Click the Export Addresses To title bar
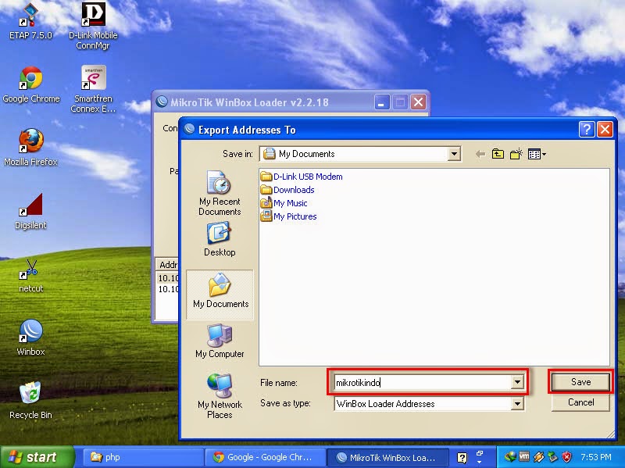 (x=379, y=130)
